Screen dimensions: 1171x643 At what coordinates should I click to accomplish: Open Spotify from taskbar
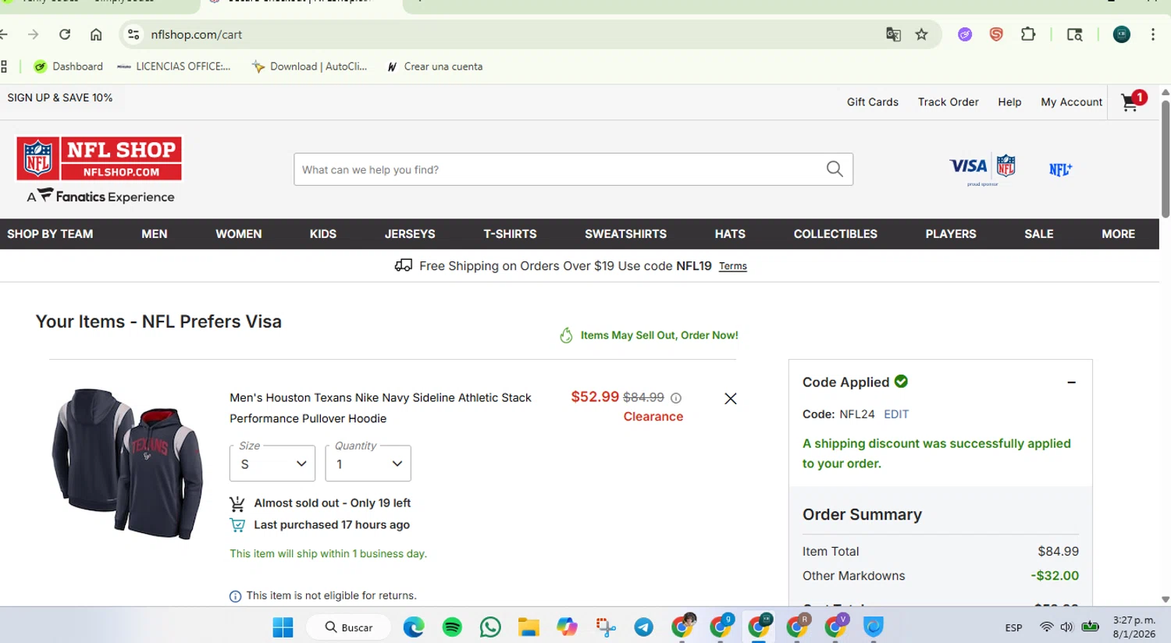click(452, 627)
